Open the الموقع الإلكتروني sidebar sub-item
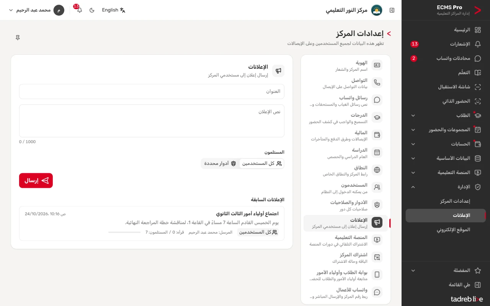490x306 pixels. click(x=446, y=230)
